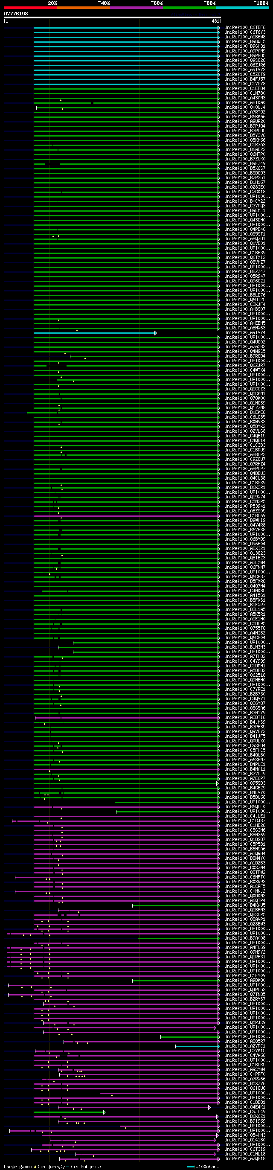Click the purple ~60% identity color swatch
This screenshot has width=273, height=1170.
tap(136, 8)
